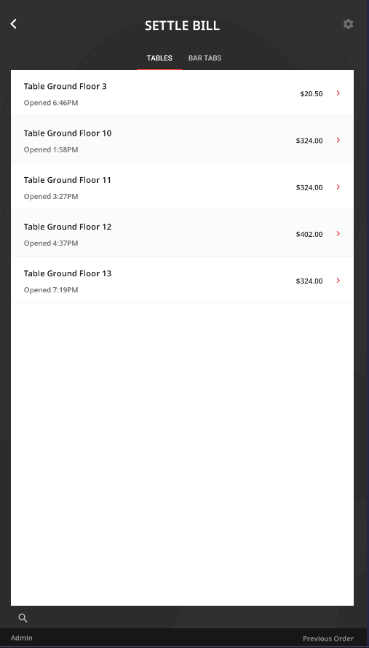Viewport: 369px width, 648px height.
Task: Click the Opened 7:19PM timestamp
Action: click(51, 289)
